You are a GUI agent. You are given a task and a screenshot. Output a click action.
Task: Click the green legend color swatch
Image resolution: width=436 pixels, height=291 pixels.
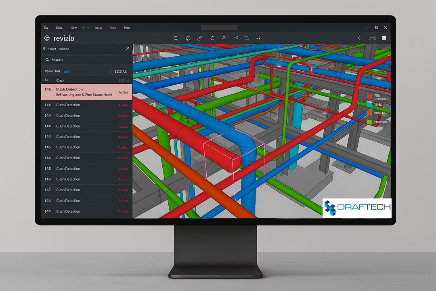click(369, 122)
